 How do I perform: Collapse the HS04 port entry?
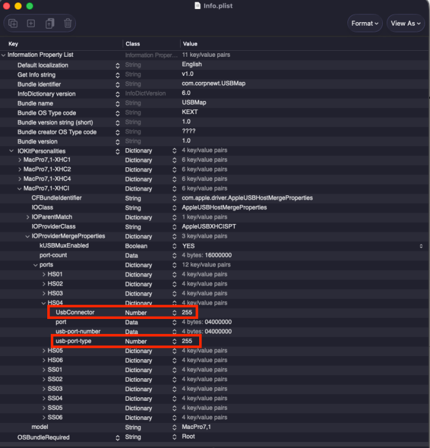tap(44, 303)
